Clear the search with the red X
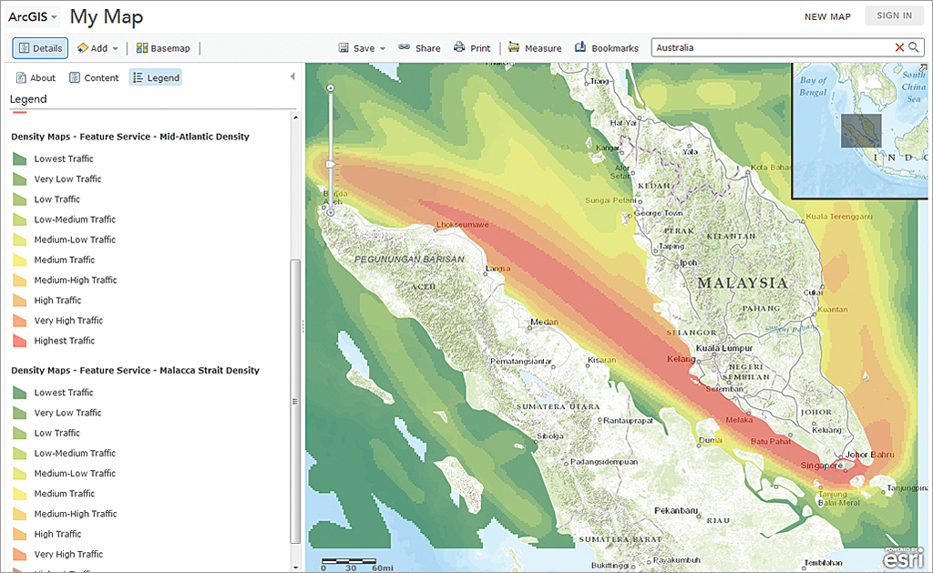933x573 pixels. 899,47
